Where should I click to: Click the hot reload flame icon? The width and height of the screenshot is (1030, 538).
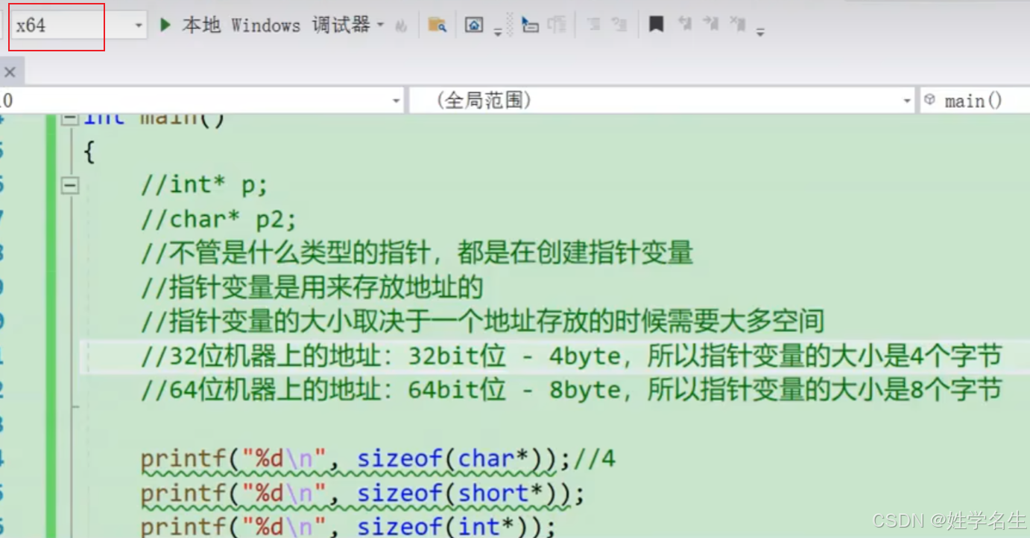pos(401,26)
